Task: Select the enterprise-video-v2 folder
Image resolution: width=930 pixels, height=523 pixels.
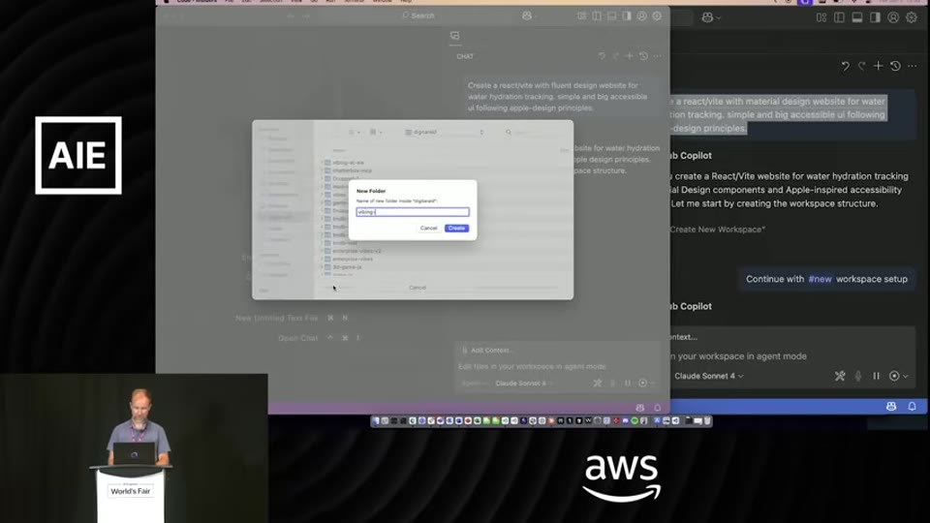Action: click(356, 251)
